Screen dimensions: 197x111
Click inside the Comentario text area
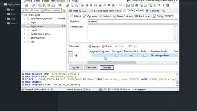click(131, 32)
